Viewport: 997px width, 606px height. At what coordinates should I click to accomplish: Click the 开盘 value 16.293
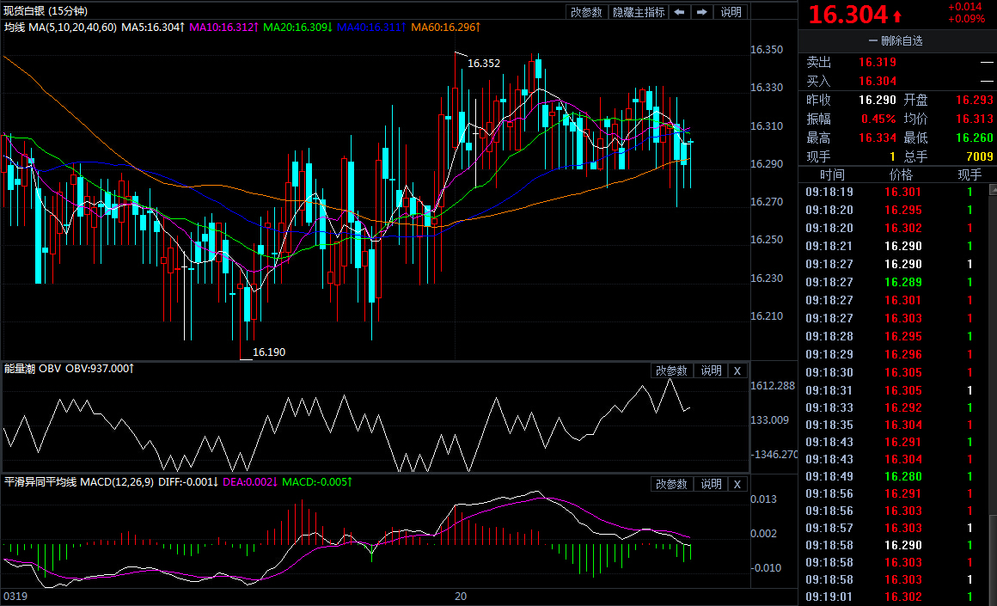pyautogui.click(x=974, y=101)
